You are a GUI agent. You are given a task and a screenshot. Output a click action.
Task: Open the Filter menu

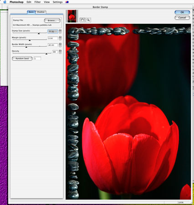(37, 2)
